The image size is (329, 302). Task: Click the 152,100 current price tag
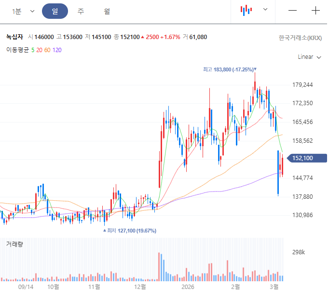click(307, 158)
